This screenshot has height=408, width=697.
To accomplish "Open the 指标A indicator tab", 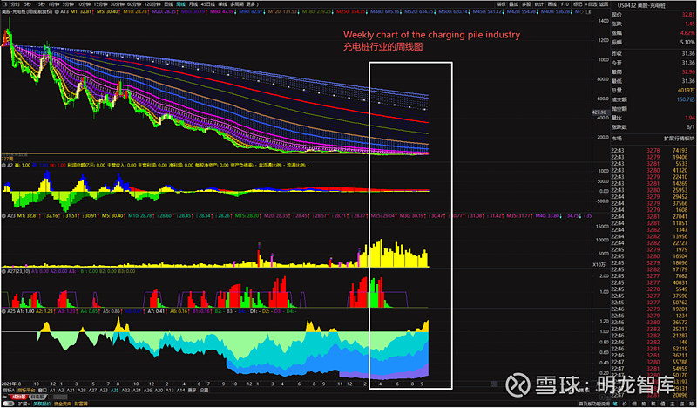I will pyautogui.click(x=9, y=391).
